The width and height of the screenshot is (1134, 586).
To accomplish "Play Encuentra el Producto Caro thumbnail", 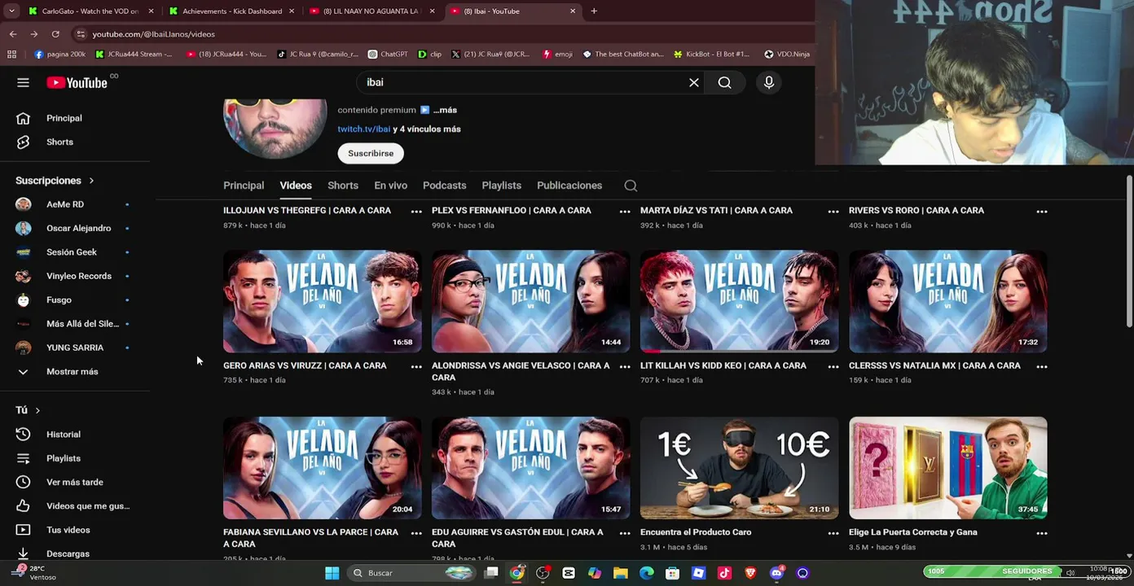I will click(x=740, y=468).
